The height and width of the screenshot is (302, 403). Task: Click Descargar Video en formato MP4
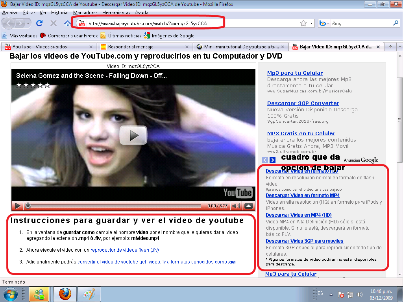coord(303,195)
